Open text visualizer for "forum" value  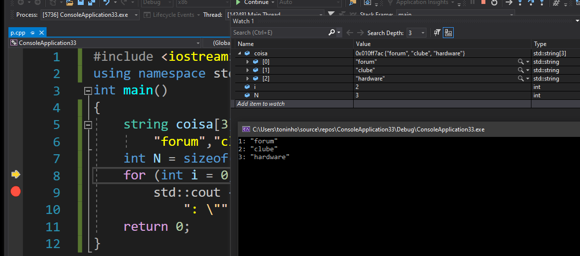point(521,62)
